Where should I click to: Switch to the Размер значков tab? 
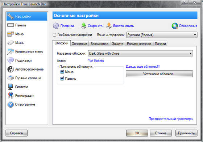click(x=139, y=44)
